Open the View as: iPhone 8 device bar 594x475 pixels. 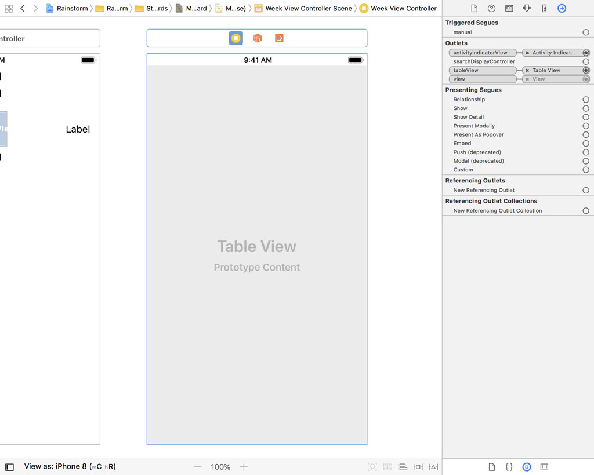(x=70, y=467)
